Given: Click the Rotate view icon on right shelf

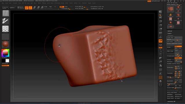Looking at the screenshot, I should [x=160, y=66].
